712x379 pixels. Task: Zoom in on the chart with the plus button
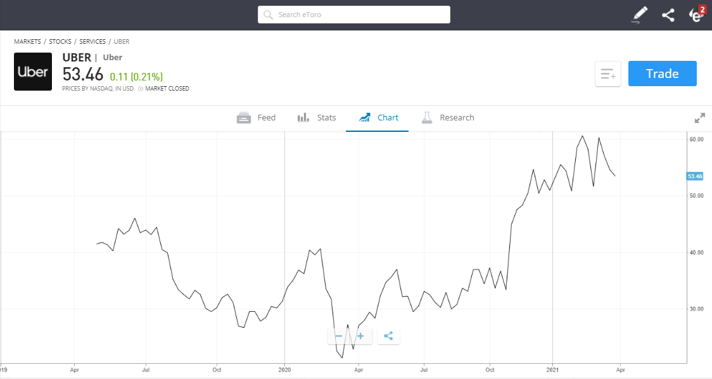[360, 336]
